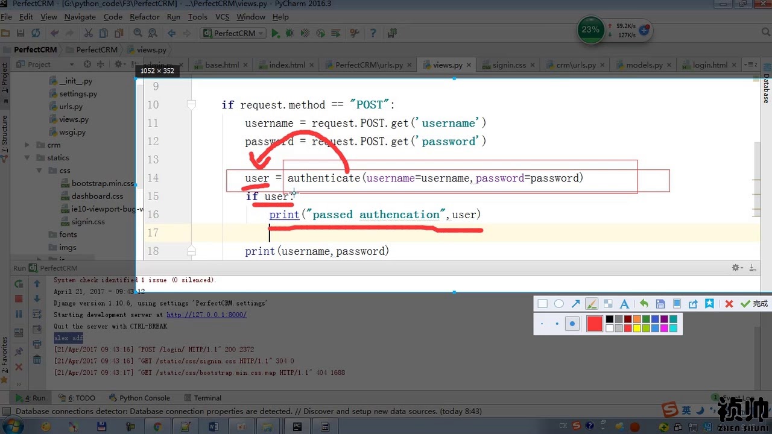The width and height of the screenshot is (772, 434).
Task: Switch to the signin.css tab
Action: (x=509, y=65)
